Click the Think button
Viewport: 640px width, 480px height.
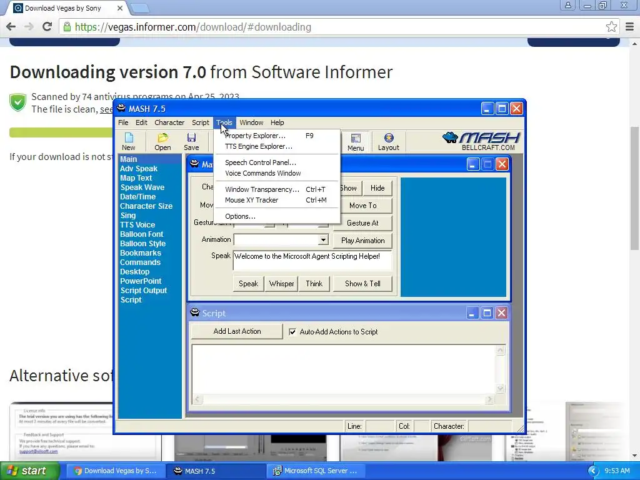[x=314, y=284]
